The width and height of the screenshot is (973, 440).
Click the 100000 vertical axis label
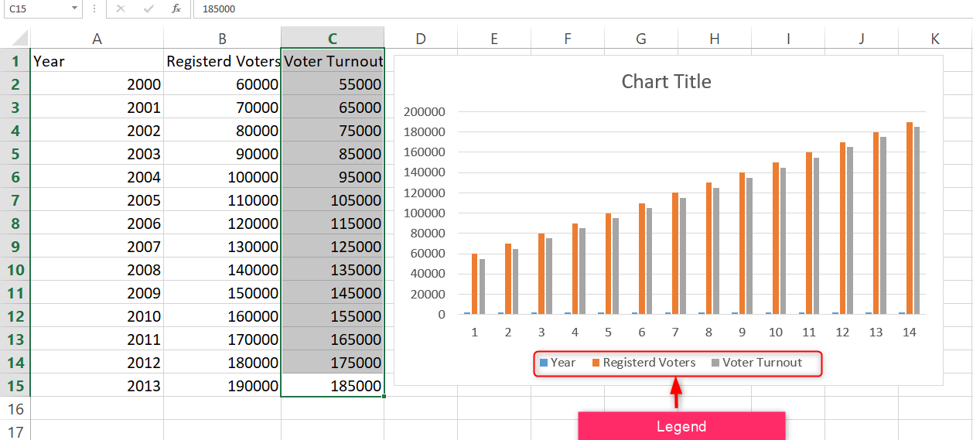(x=425, y=213)
